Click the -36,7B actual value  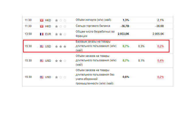click(125, 26)
